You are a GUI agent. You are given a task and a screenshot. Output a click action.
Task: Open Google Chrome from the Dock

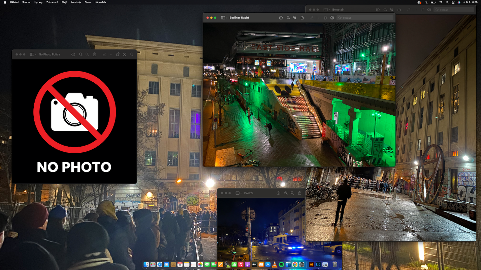[295, 265]
